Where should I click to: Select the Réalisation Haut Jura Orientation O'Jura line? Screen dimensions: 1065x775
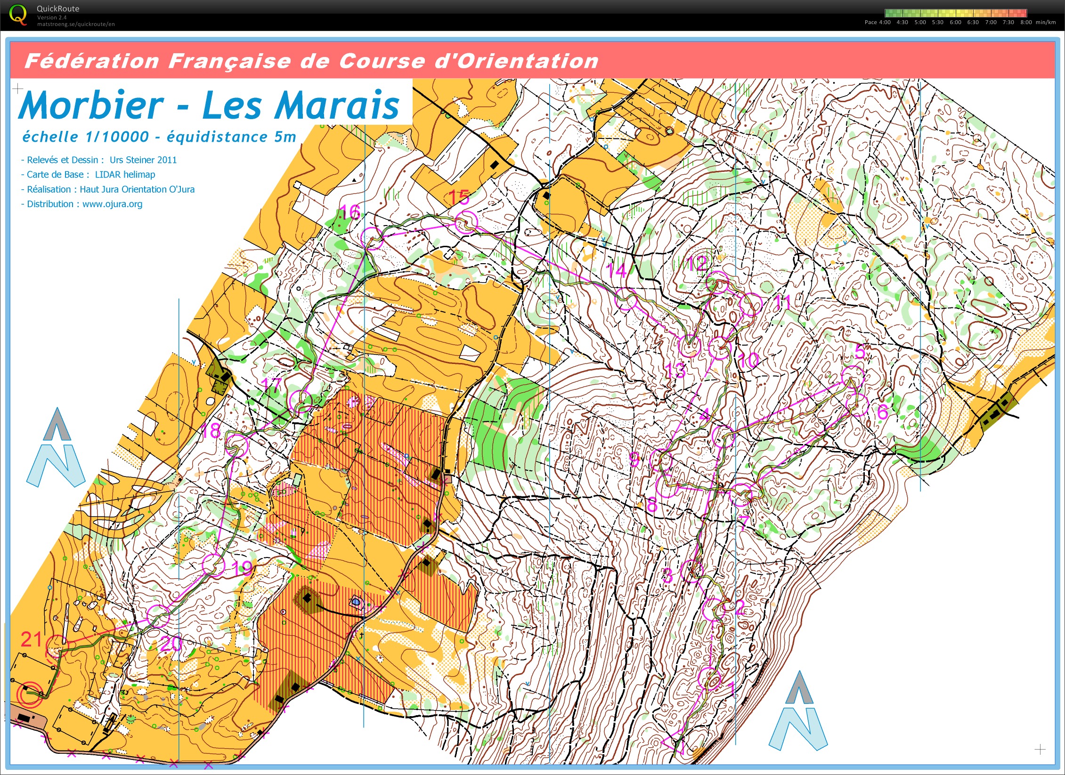tap(108, 189)
